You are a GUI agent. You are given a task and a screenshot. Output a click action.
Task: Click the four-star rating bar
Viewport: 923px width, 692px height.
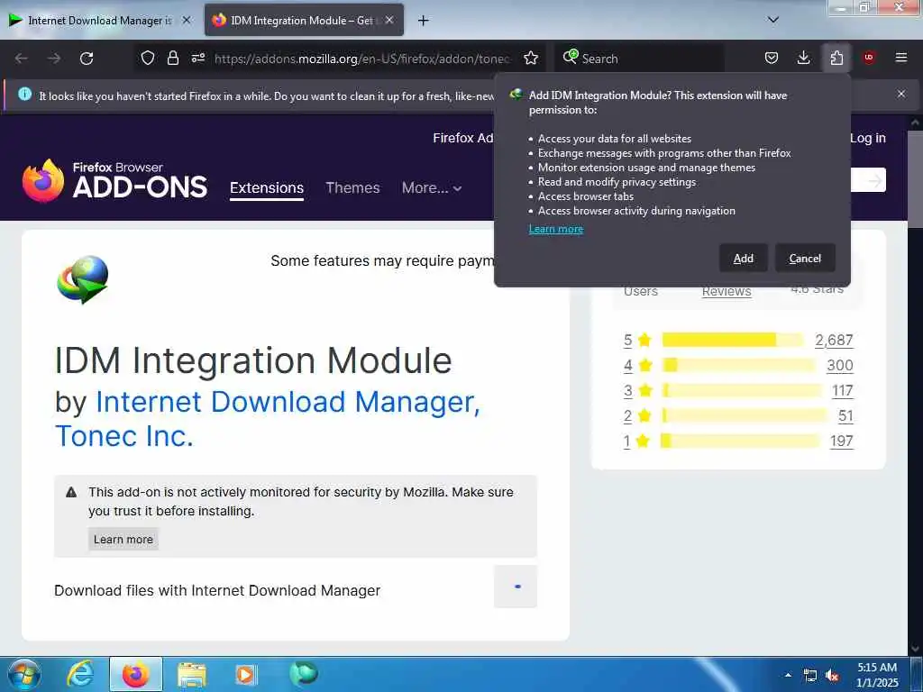click(738, 365)
